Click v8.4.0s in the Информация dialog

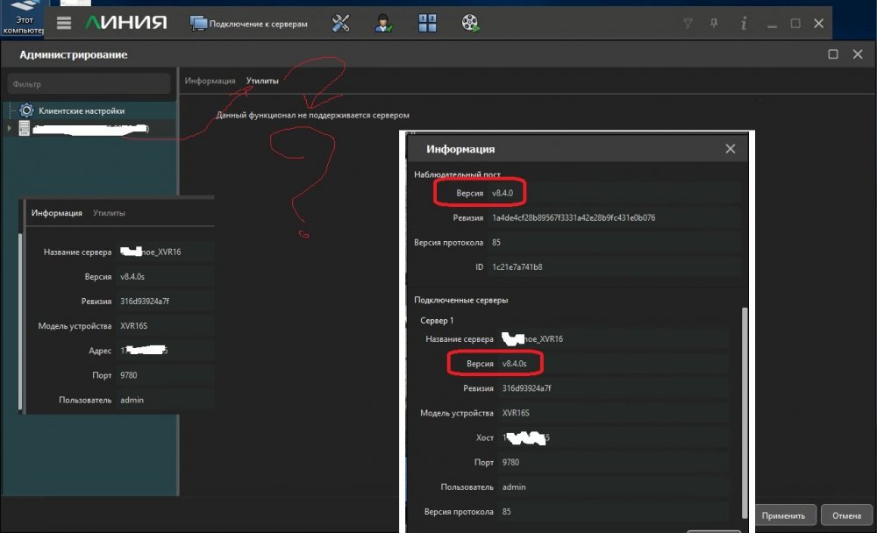point(514,364)
